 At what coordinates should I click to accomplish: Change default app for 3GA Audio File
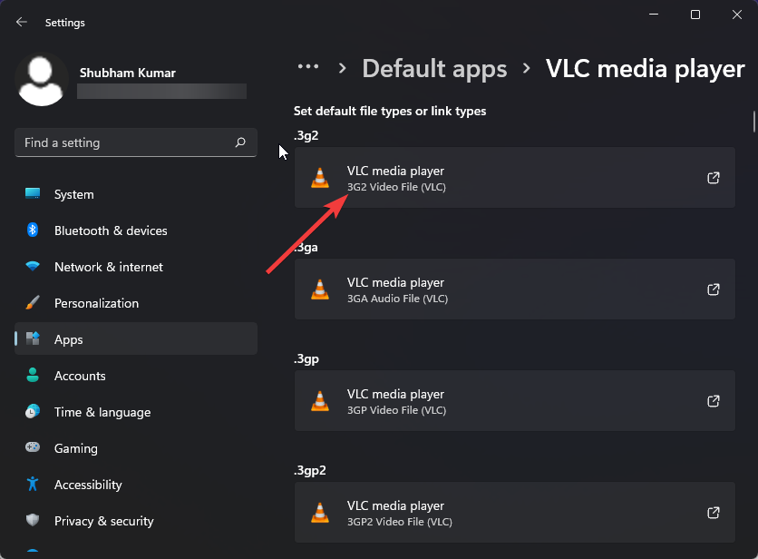click(x=515, y=289)
